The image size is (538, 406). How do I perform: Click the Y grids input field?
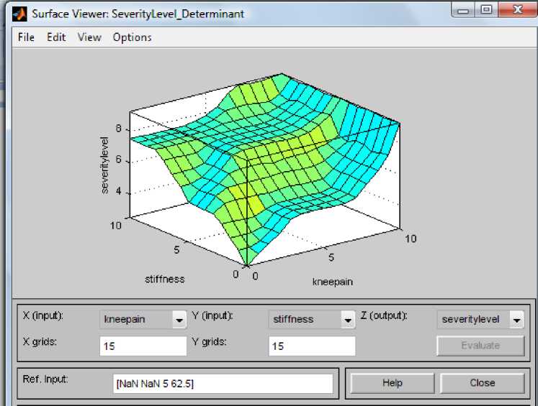click(312, 346)
